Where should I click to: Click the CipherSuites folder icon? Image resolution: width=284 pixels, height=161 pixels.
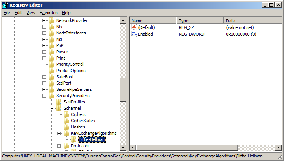pos(66,121)
